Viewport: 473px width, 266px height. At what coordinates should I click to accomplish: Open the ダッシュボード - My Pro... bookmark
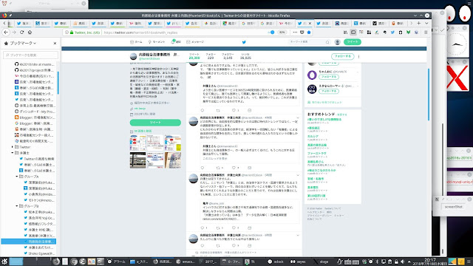point(35,112)
